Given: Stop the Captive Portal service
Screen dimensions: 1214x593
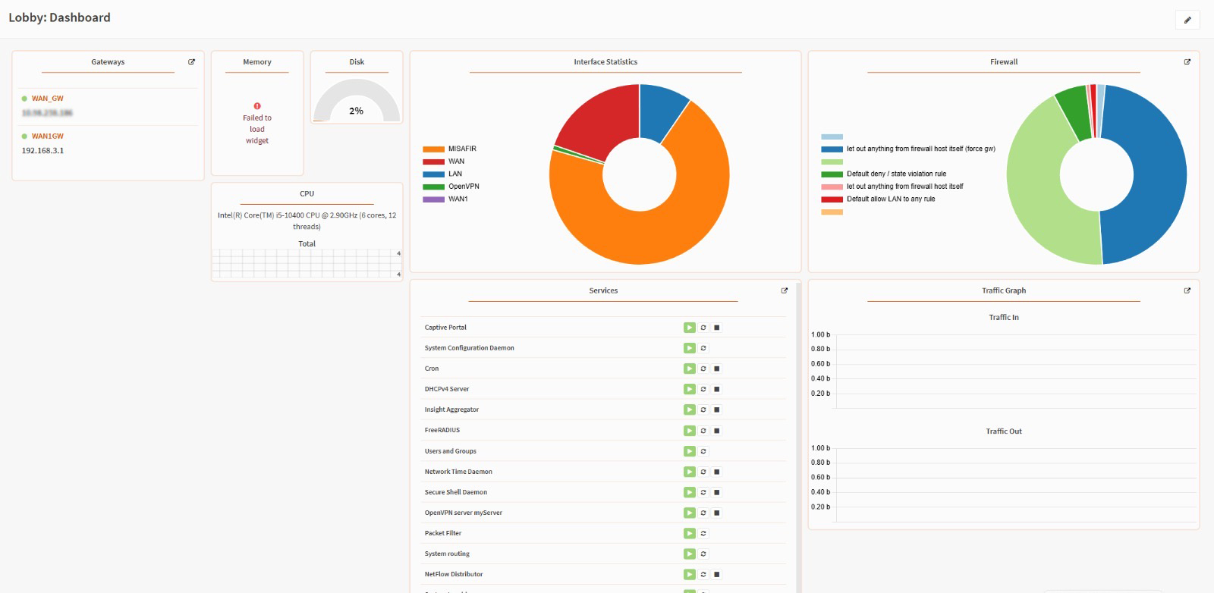Looking at the screenshot, I should point(717,328).
